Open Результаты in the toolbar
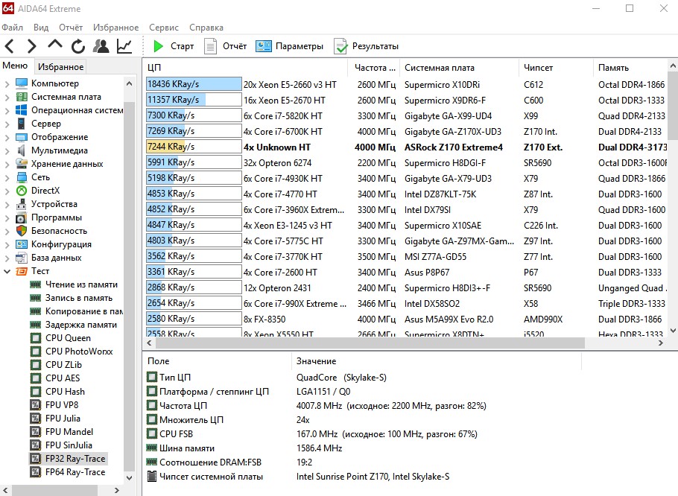The image size is (678, 496). (x=366, y=46)
